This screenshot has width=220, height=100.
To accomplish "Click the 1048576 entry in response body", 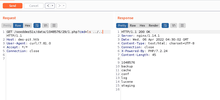I will point(128,62).
